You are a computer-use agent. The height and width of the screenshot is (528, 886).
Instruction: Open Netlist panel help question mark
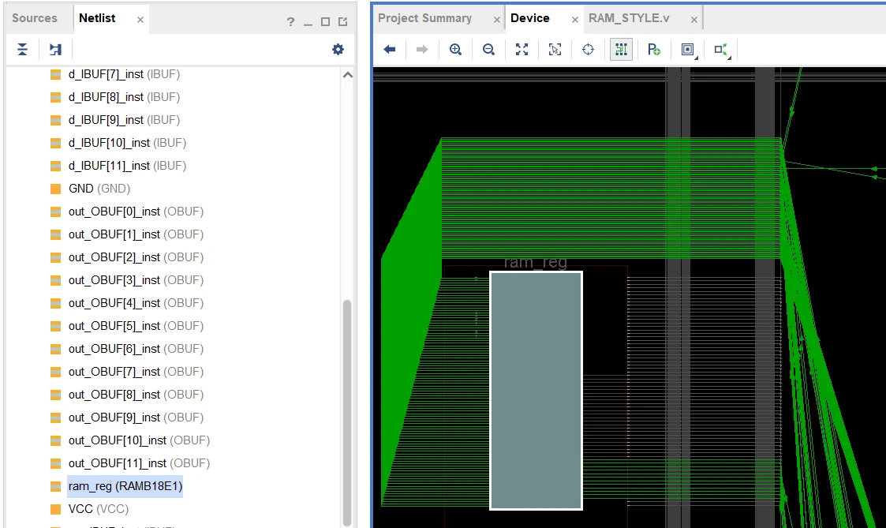click(290, 22)
